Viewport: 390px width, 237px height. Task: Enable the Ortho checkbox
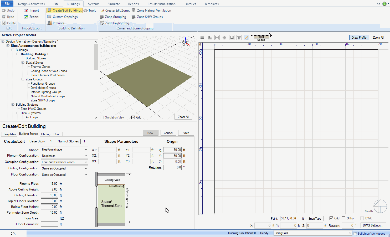343,218
